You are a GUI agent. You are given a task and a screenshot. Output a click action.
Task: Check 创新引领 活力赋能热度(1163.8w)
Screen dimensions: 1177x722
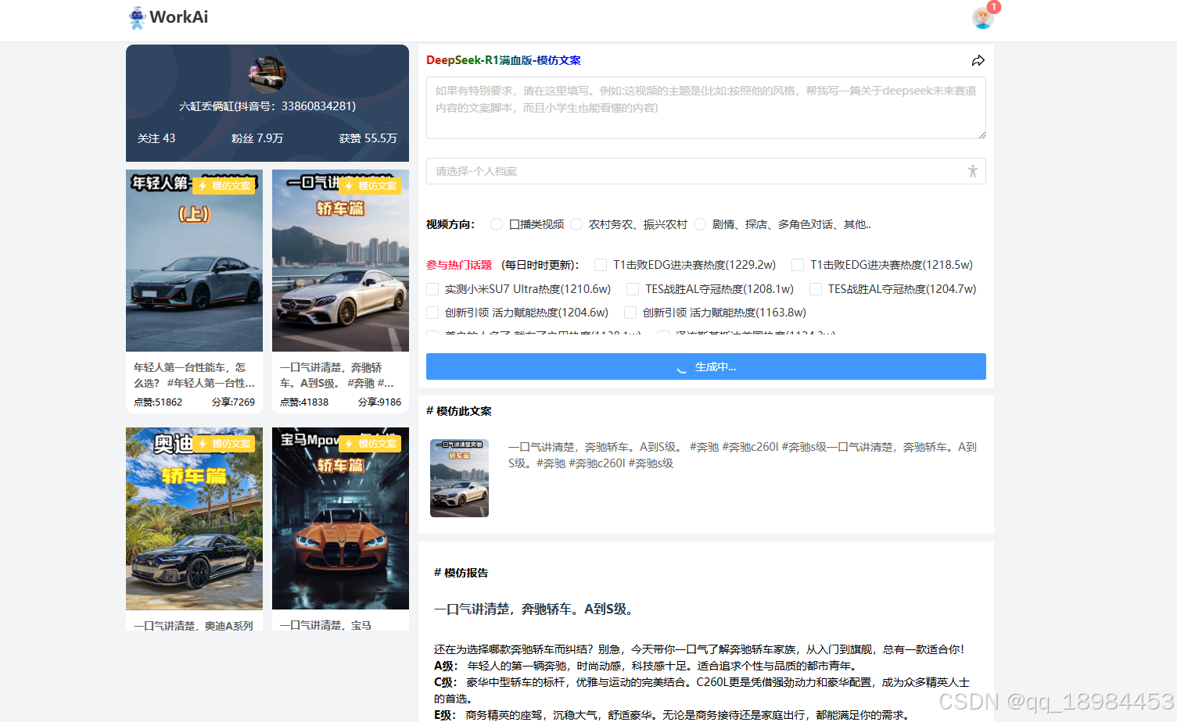630,313
